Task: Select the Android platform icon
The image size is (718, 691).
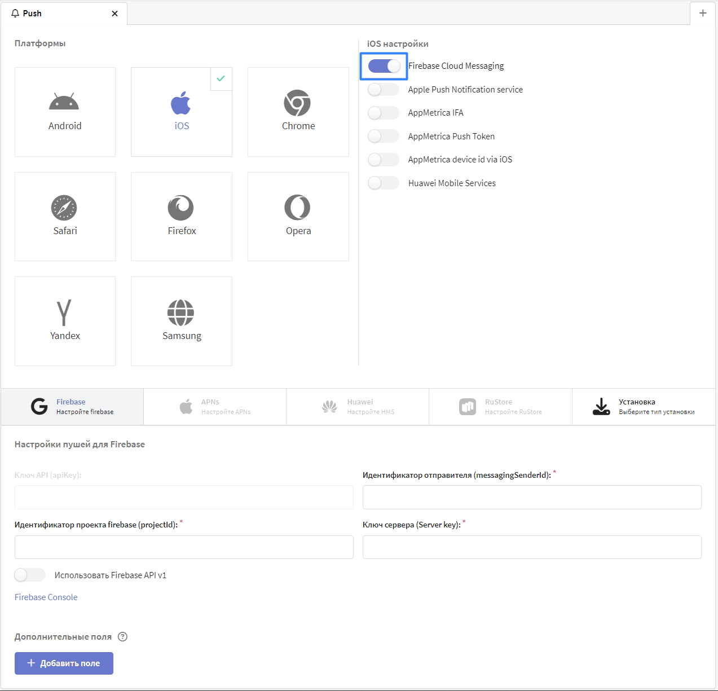Action: point(64,102)
